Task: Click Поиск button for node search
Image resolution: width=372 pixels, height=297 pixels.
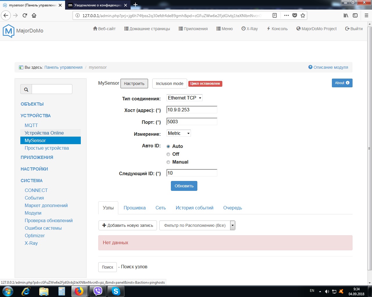Action: tap(108, 267)
